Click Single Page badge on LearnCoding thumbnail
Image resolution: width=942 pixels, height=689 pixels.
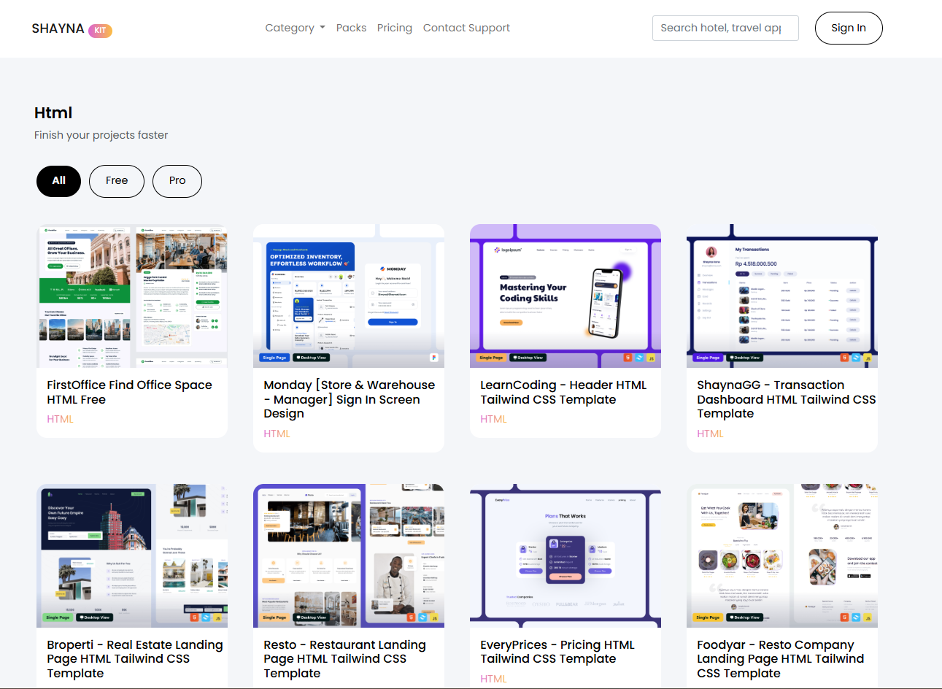point(491,358)
